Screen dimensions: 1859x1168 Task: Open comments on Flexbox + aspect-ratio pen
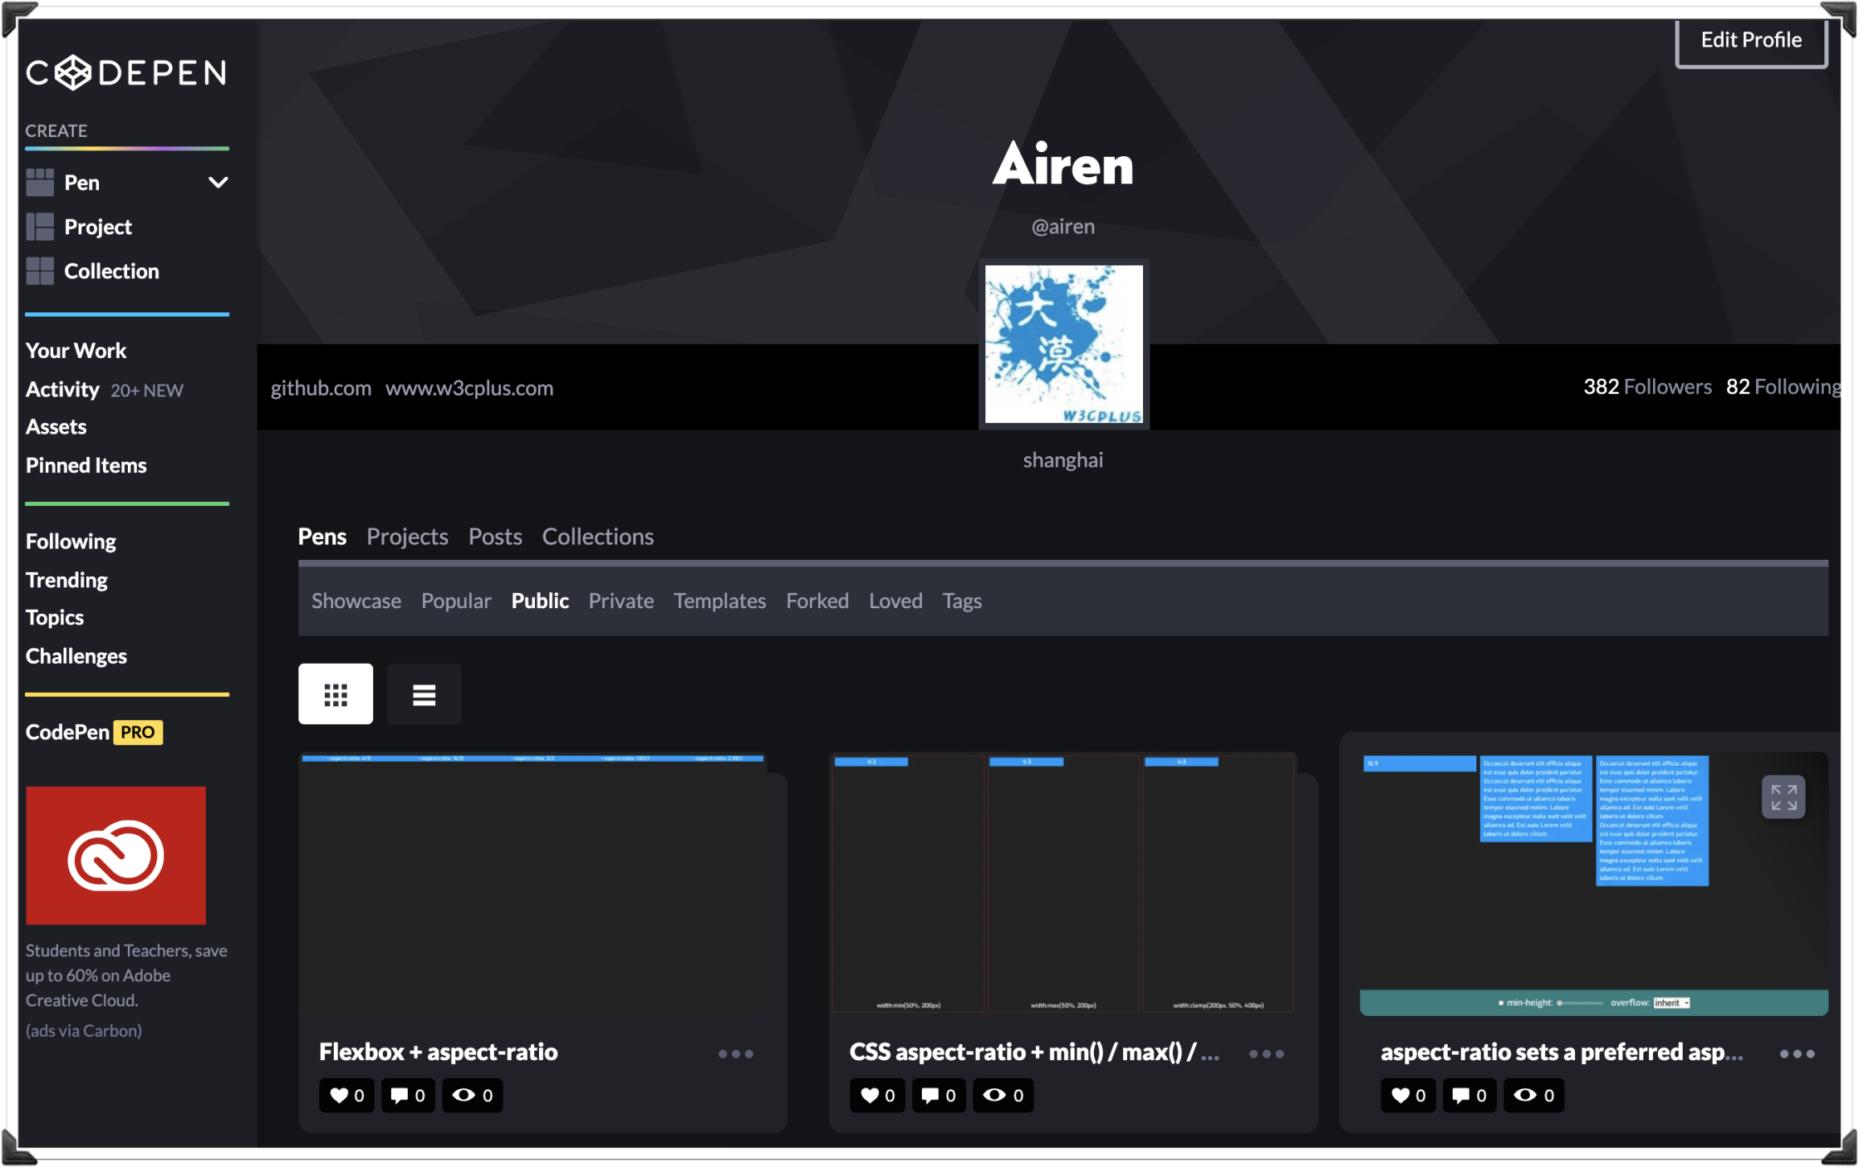(x=408, y=1096)
